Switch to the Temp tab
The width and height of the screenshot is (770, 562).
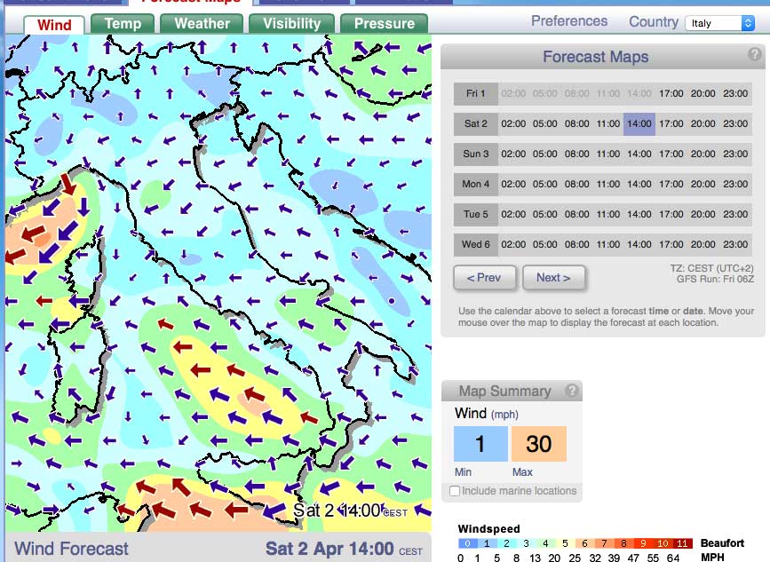[x=123, y=24]
